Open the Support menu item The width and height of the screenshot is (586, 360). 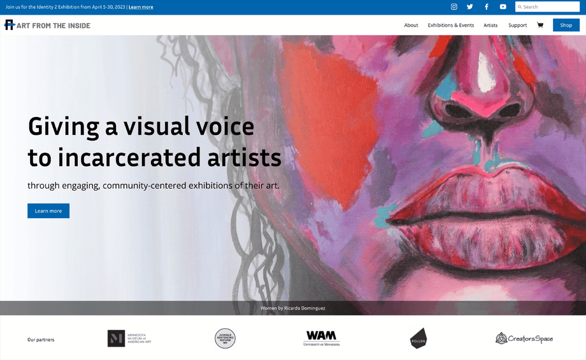pos(518,25)
